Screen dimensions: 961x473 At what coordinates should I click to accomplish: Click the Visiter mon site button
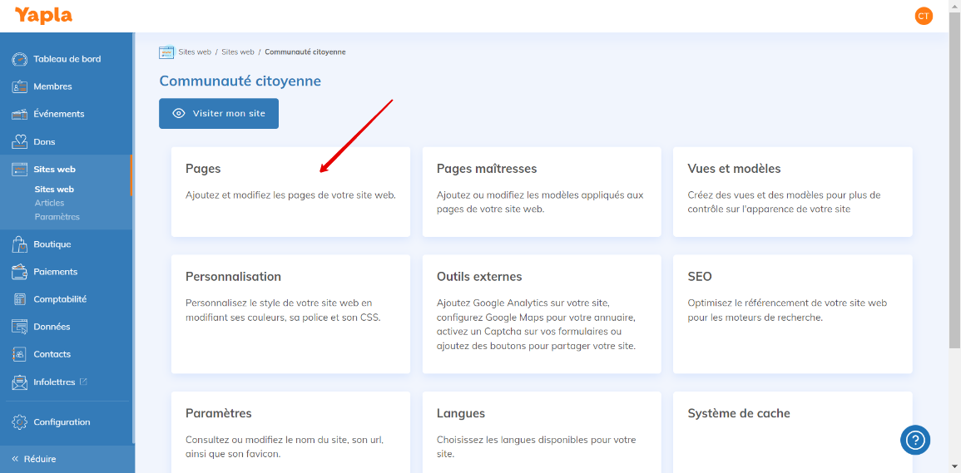[x=219, y=113]
